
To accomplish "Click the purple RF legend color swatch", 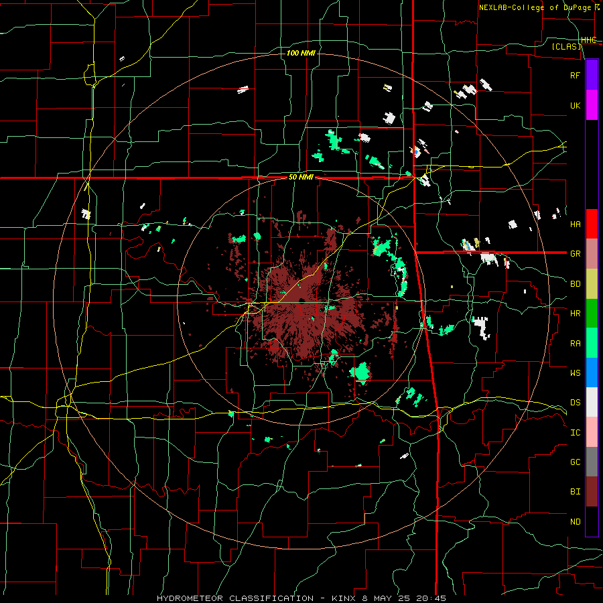I will pyautogui.click(x=592, y=75).
